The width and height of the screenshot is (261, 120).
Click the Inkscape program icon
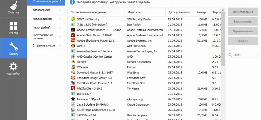(x=73, y=99)
